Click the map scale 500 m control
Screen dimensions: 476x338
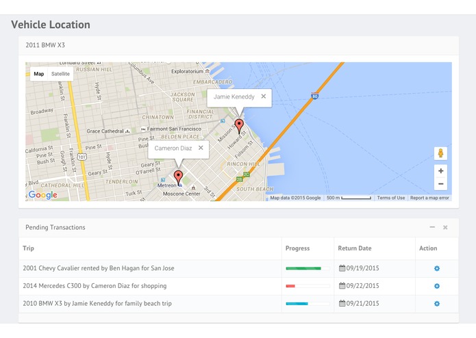(349, 198)
